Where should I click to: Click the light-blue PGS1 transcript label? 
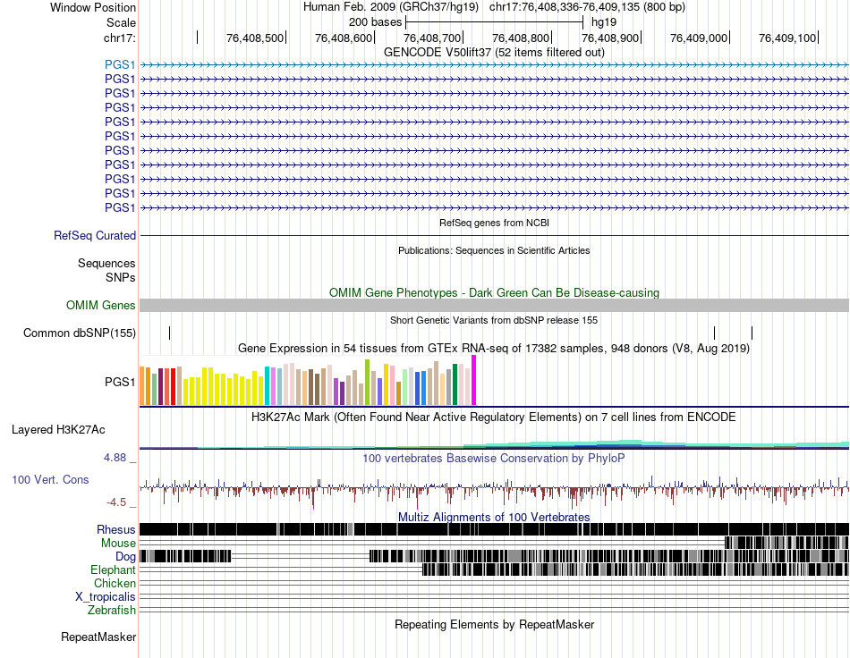(120, 65)
